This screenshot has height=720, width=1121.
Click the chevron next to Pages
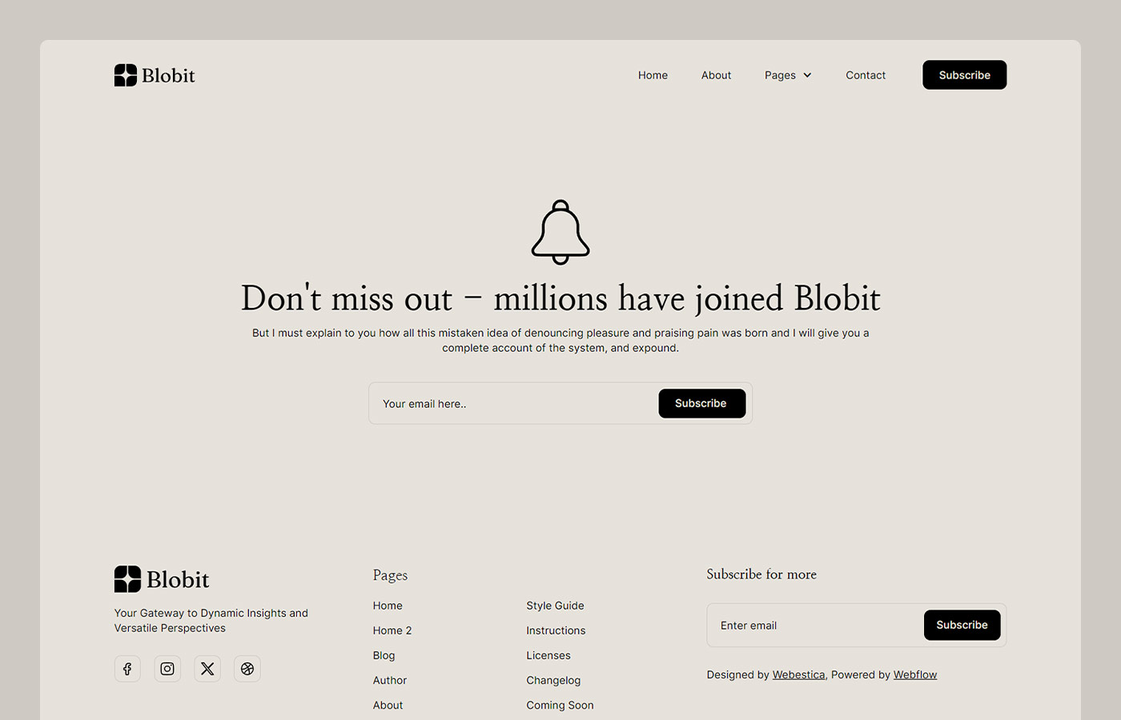(808, 74)
